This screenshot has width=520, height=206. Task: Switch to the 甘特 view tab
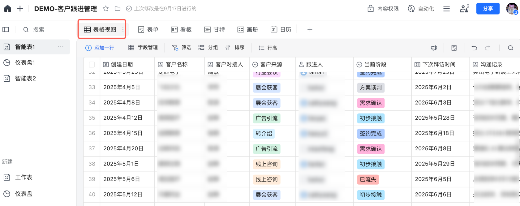coord(215,30)
